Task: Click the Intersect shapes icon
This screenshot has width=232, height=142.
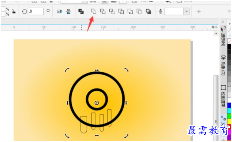Action: [112, 11]
